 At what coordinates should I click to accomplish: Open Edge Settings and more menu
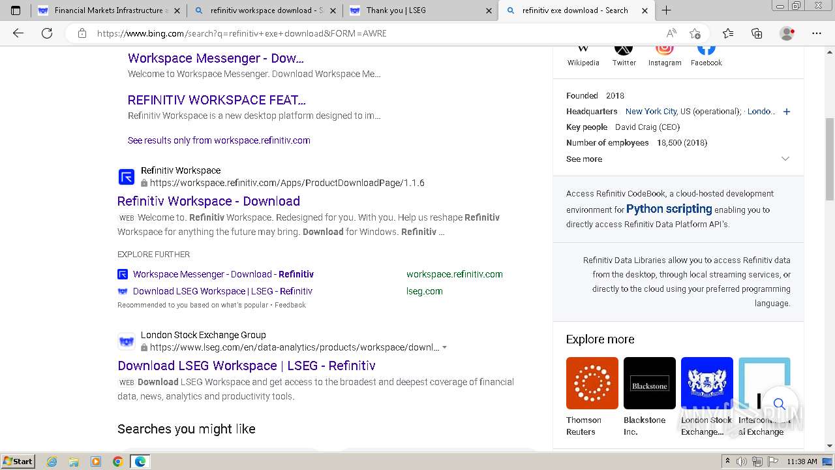817,33
